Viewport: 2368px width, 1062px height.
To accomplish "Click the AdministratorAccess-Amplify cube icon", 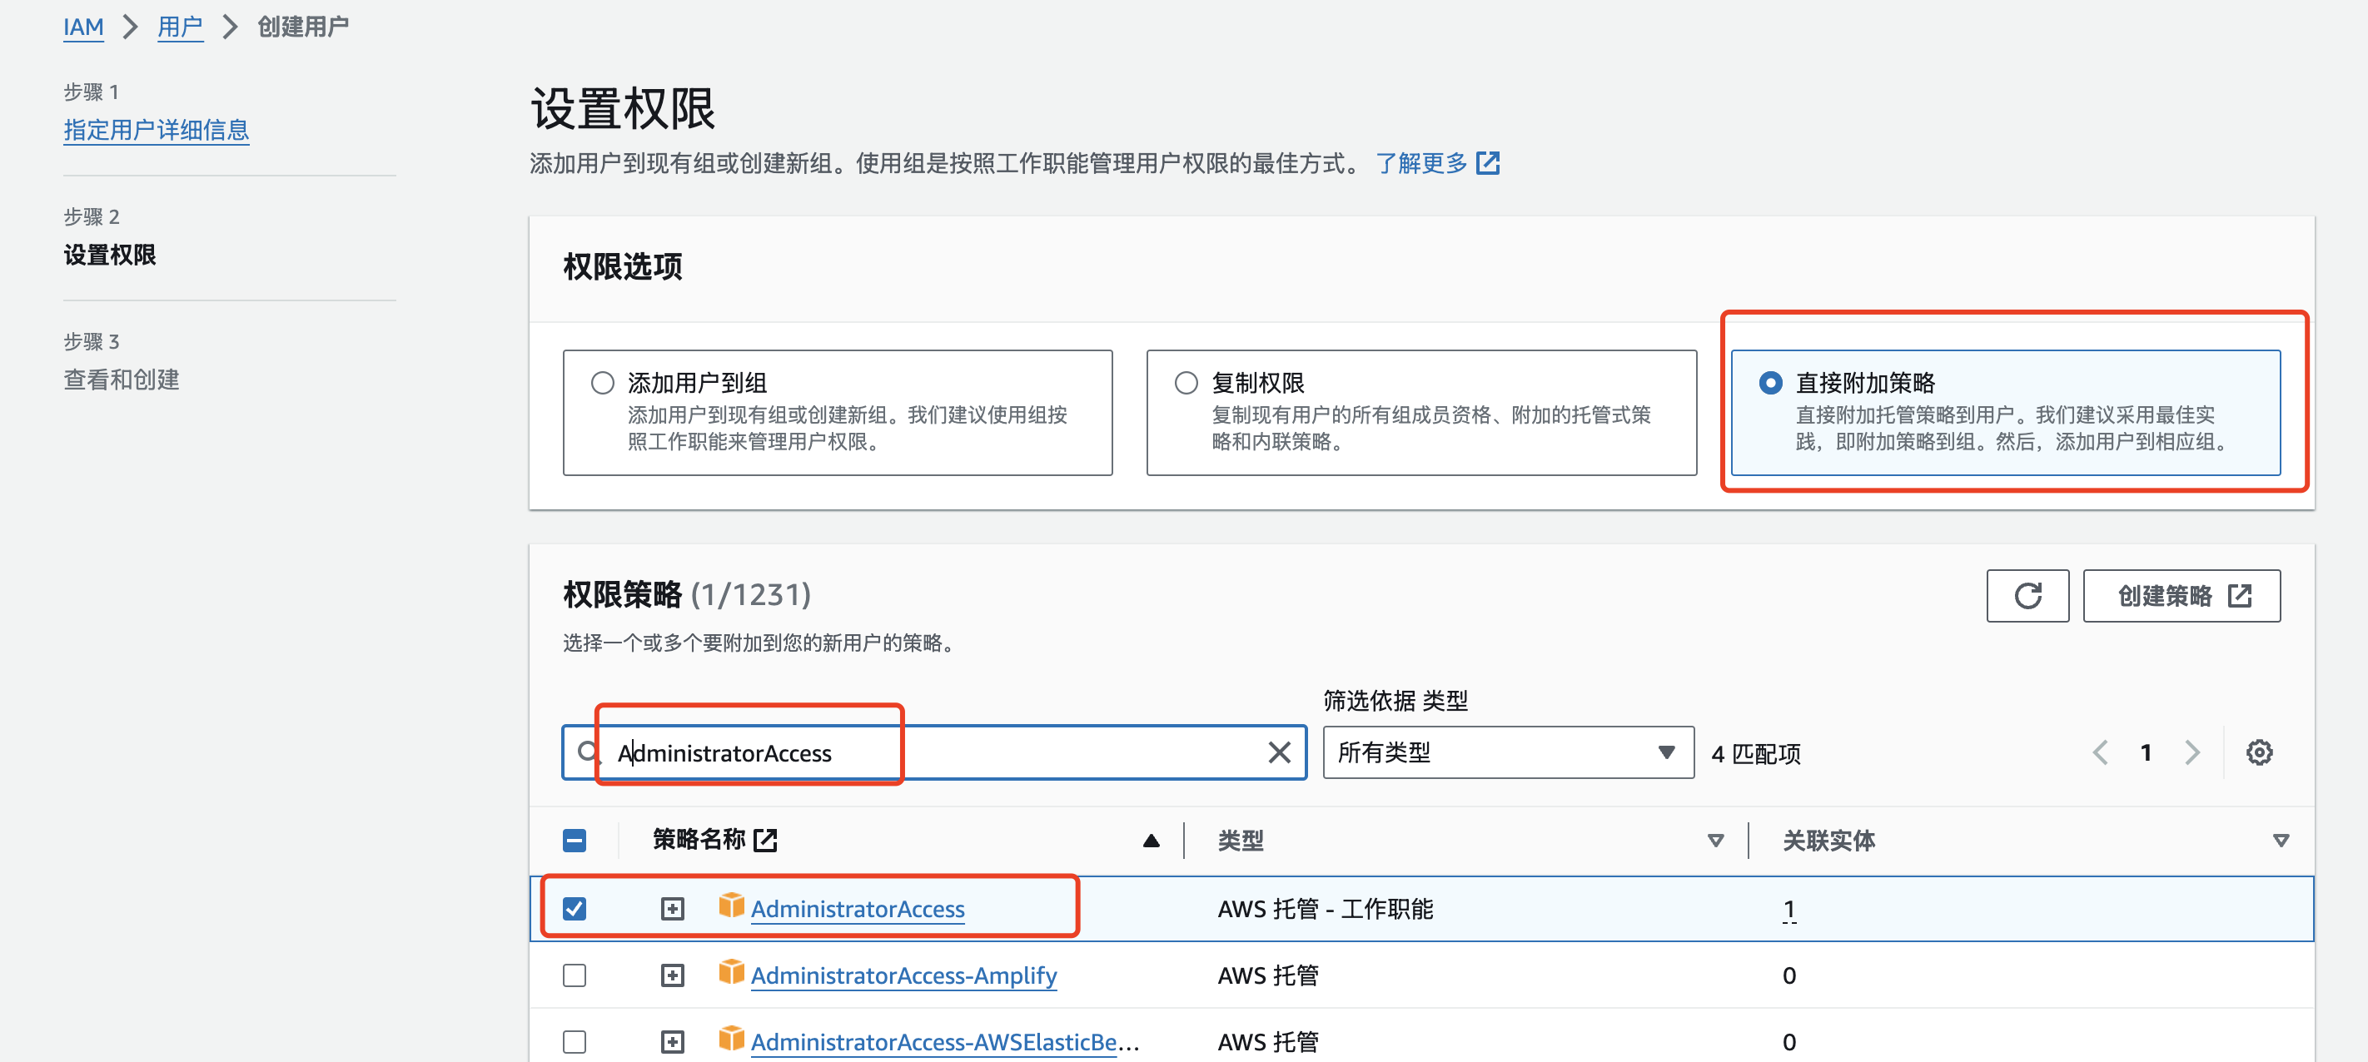I will (731, 972).
